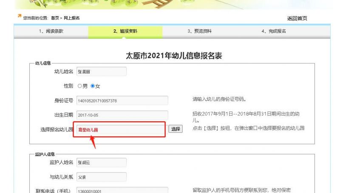Select step 2 填报资料 tab
The image size is (340, 193).
click(125, 31)
